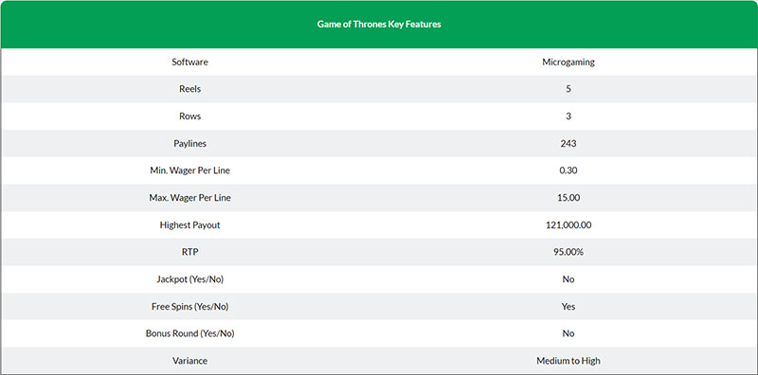Select the Yes value for Free Spins
758x375 pixels.
pyautogui.click(x=568, y=307)
